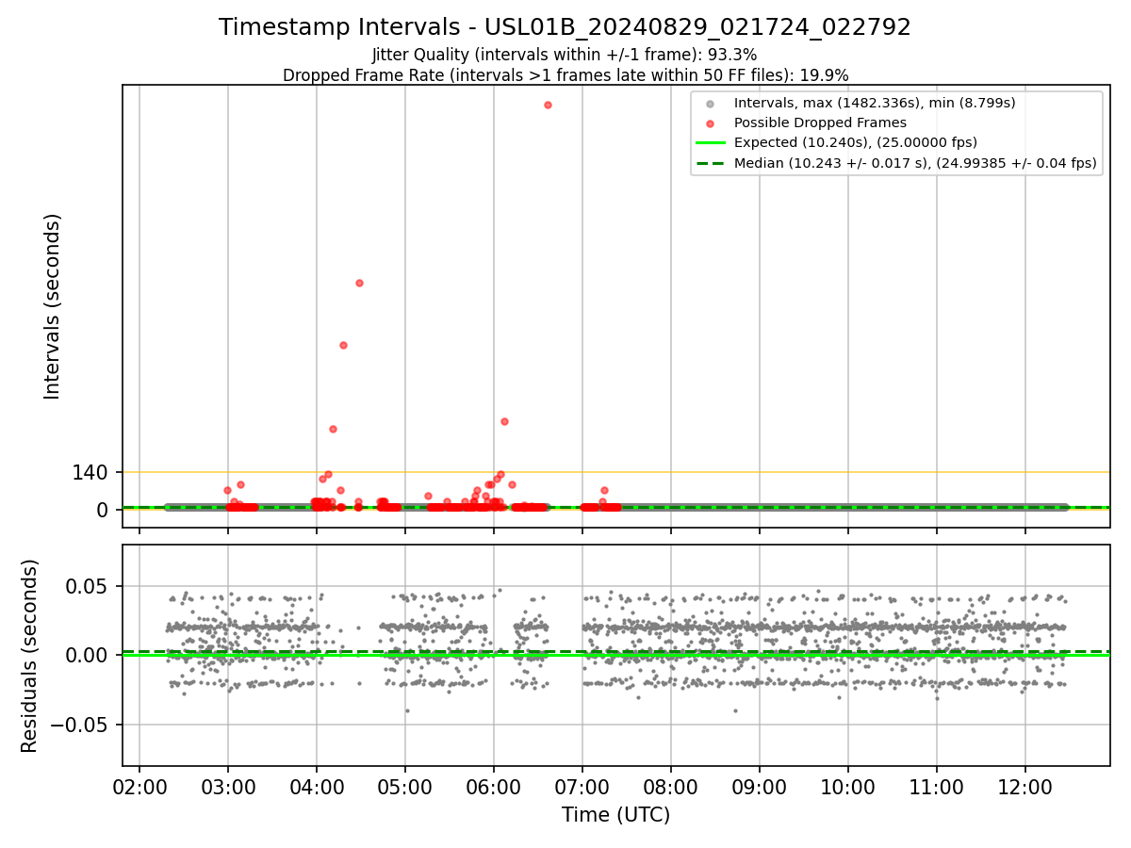1131x848 pixels.
Task: Click the 08:00 time tick label
Action: (x=671, y=786)
